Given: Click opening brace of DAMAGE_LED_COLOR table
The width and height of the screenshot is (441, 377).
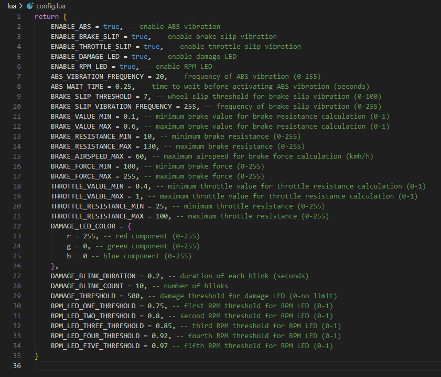Looking at the screenshot, I should [130, 226].
